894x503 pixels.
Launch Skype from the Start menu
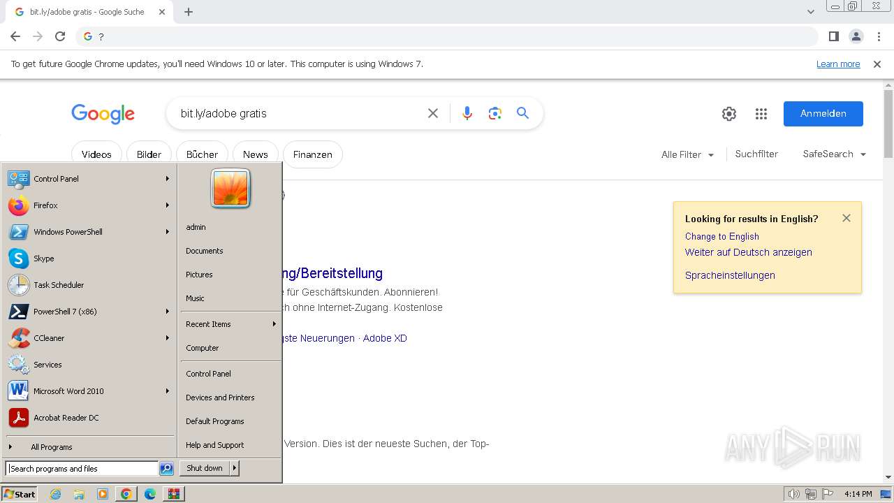(89, 258)
